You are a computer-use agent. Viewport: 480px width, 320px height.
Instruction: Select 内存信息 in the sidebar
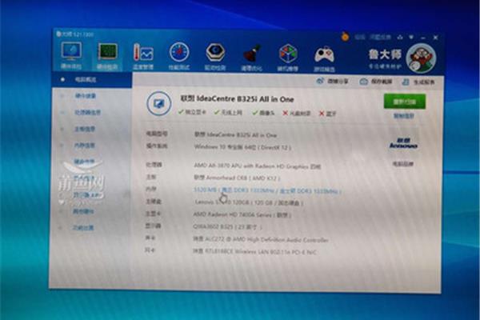point(85,146)
